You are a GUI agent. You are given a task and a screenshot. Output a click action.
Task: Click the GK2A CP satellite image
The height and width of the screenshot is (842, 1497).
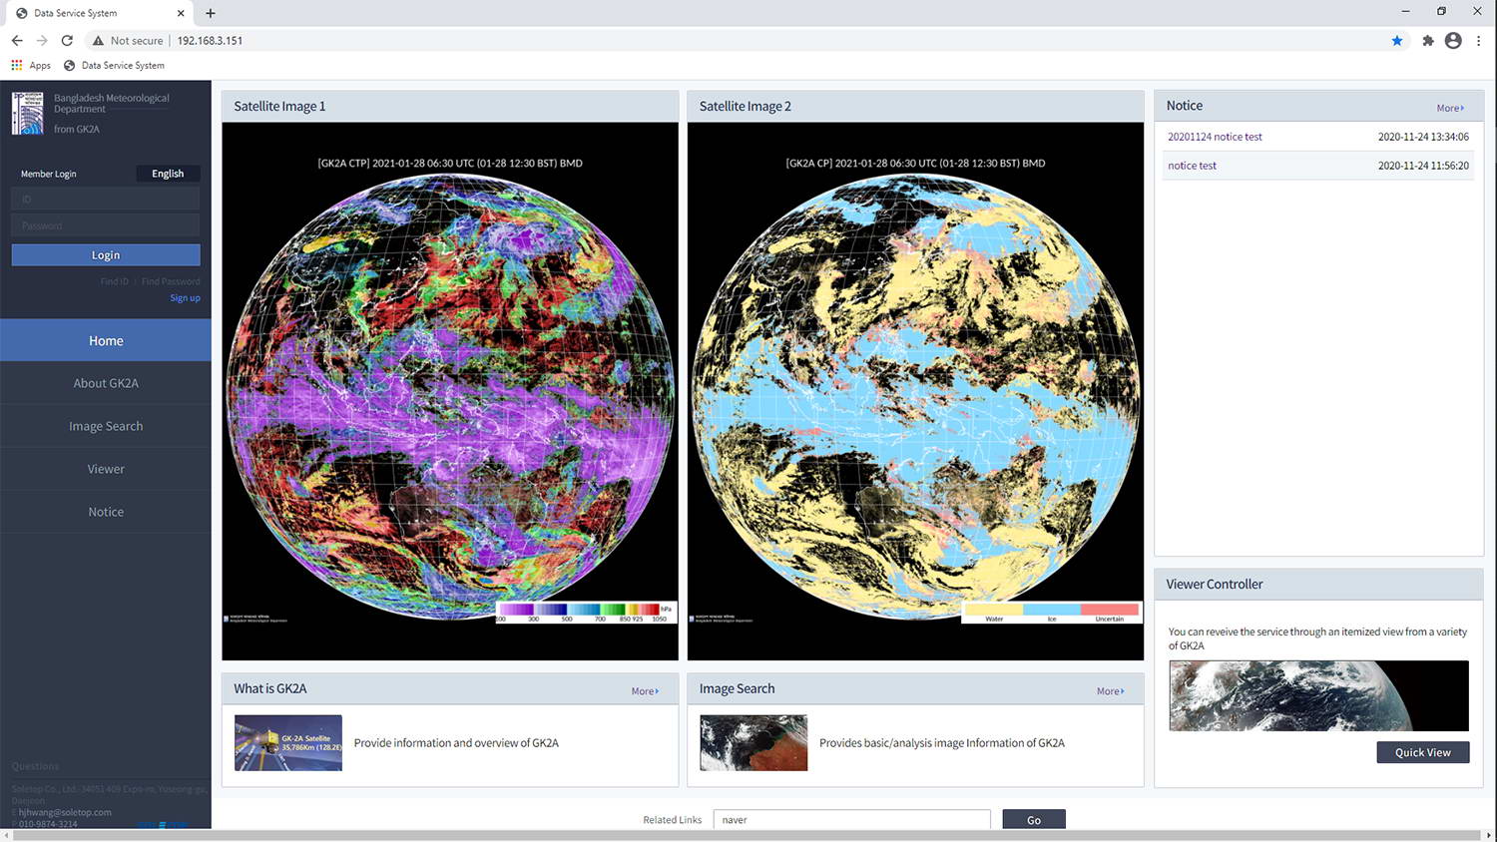(915, 391)
